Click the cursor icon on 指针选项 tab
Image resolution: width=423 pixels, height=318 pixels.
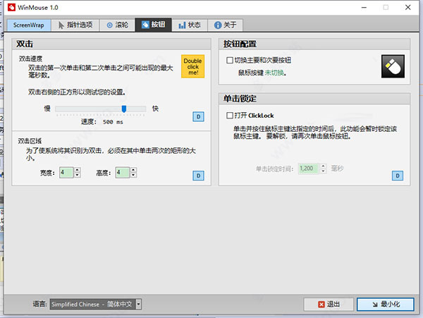61,25
